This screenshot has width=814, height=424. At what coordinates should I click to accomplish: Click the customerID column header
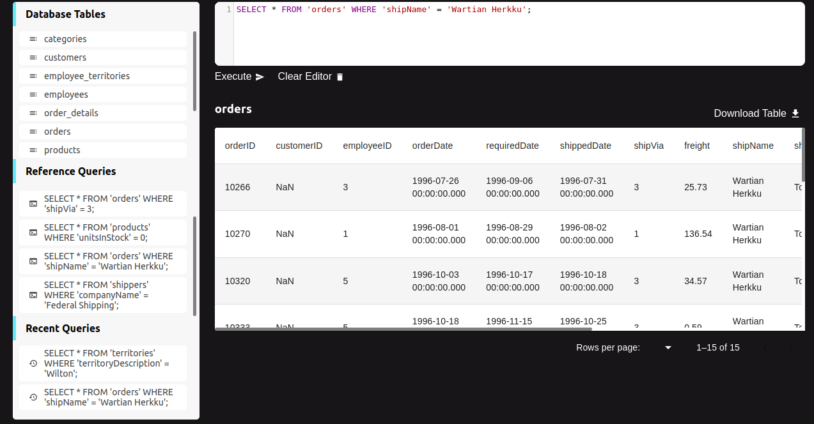(x=299, y=146)
